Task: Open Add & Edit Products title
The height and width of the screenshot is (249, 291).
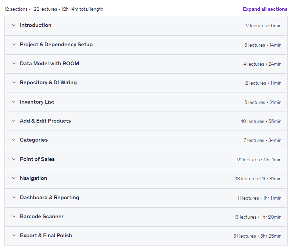Action: tap(46, 121)
